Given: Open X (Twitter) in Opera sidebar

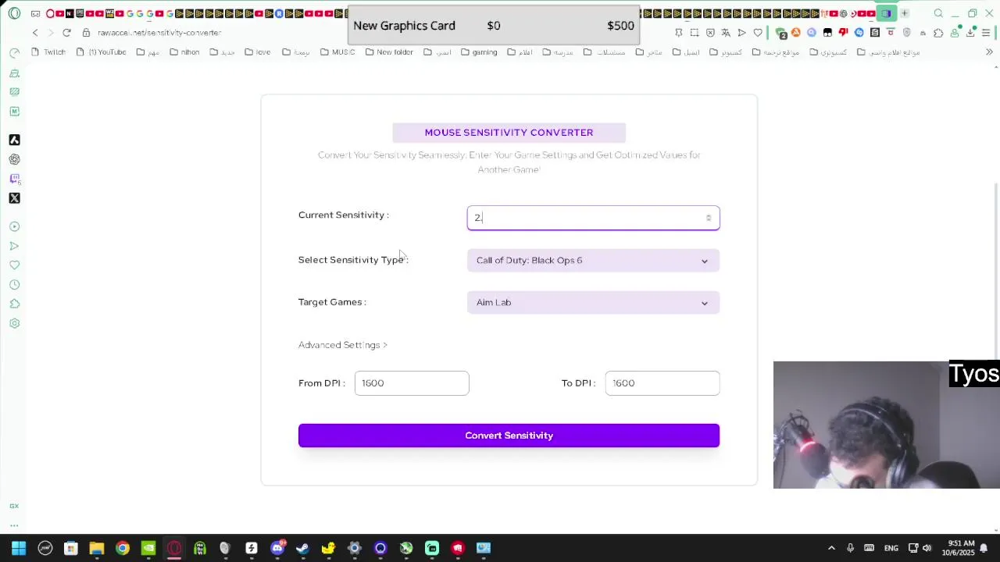Looking at the screenshot, I should click(14, 198).
